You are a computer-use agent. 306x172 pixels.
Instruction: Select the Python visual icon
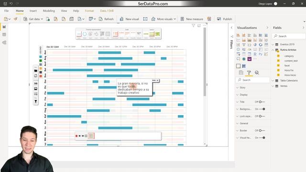(x=261, y=54)
